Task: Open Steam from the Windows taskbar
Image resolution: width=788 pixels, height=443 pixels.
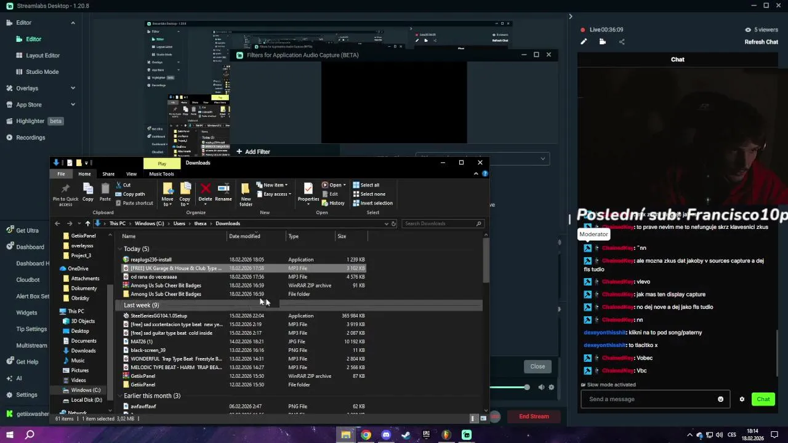Action: (406, 435)
